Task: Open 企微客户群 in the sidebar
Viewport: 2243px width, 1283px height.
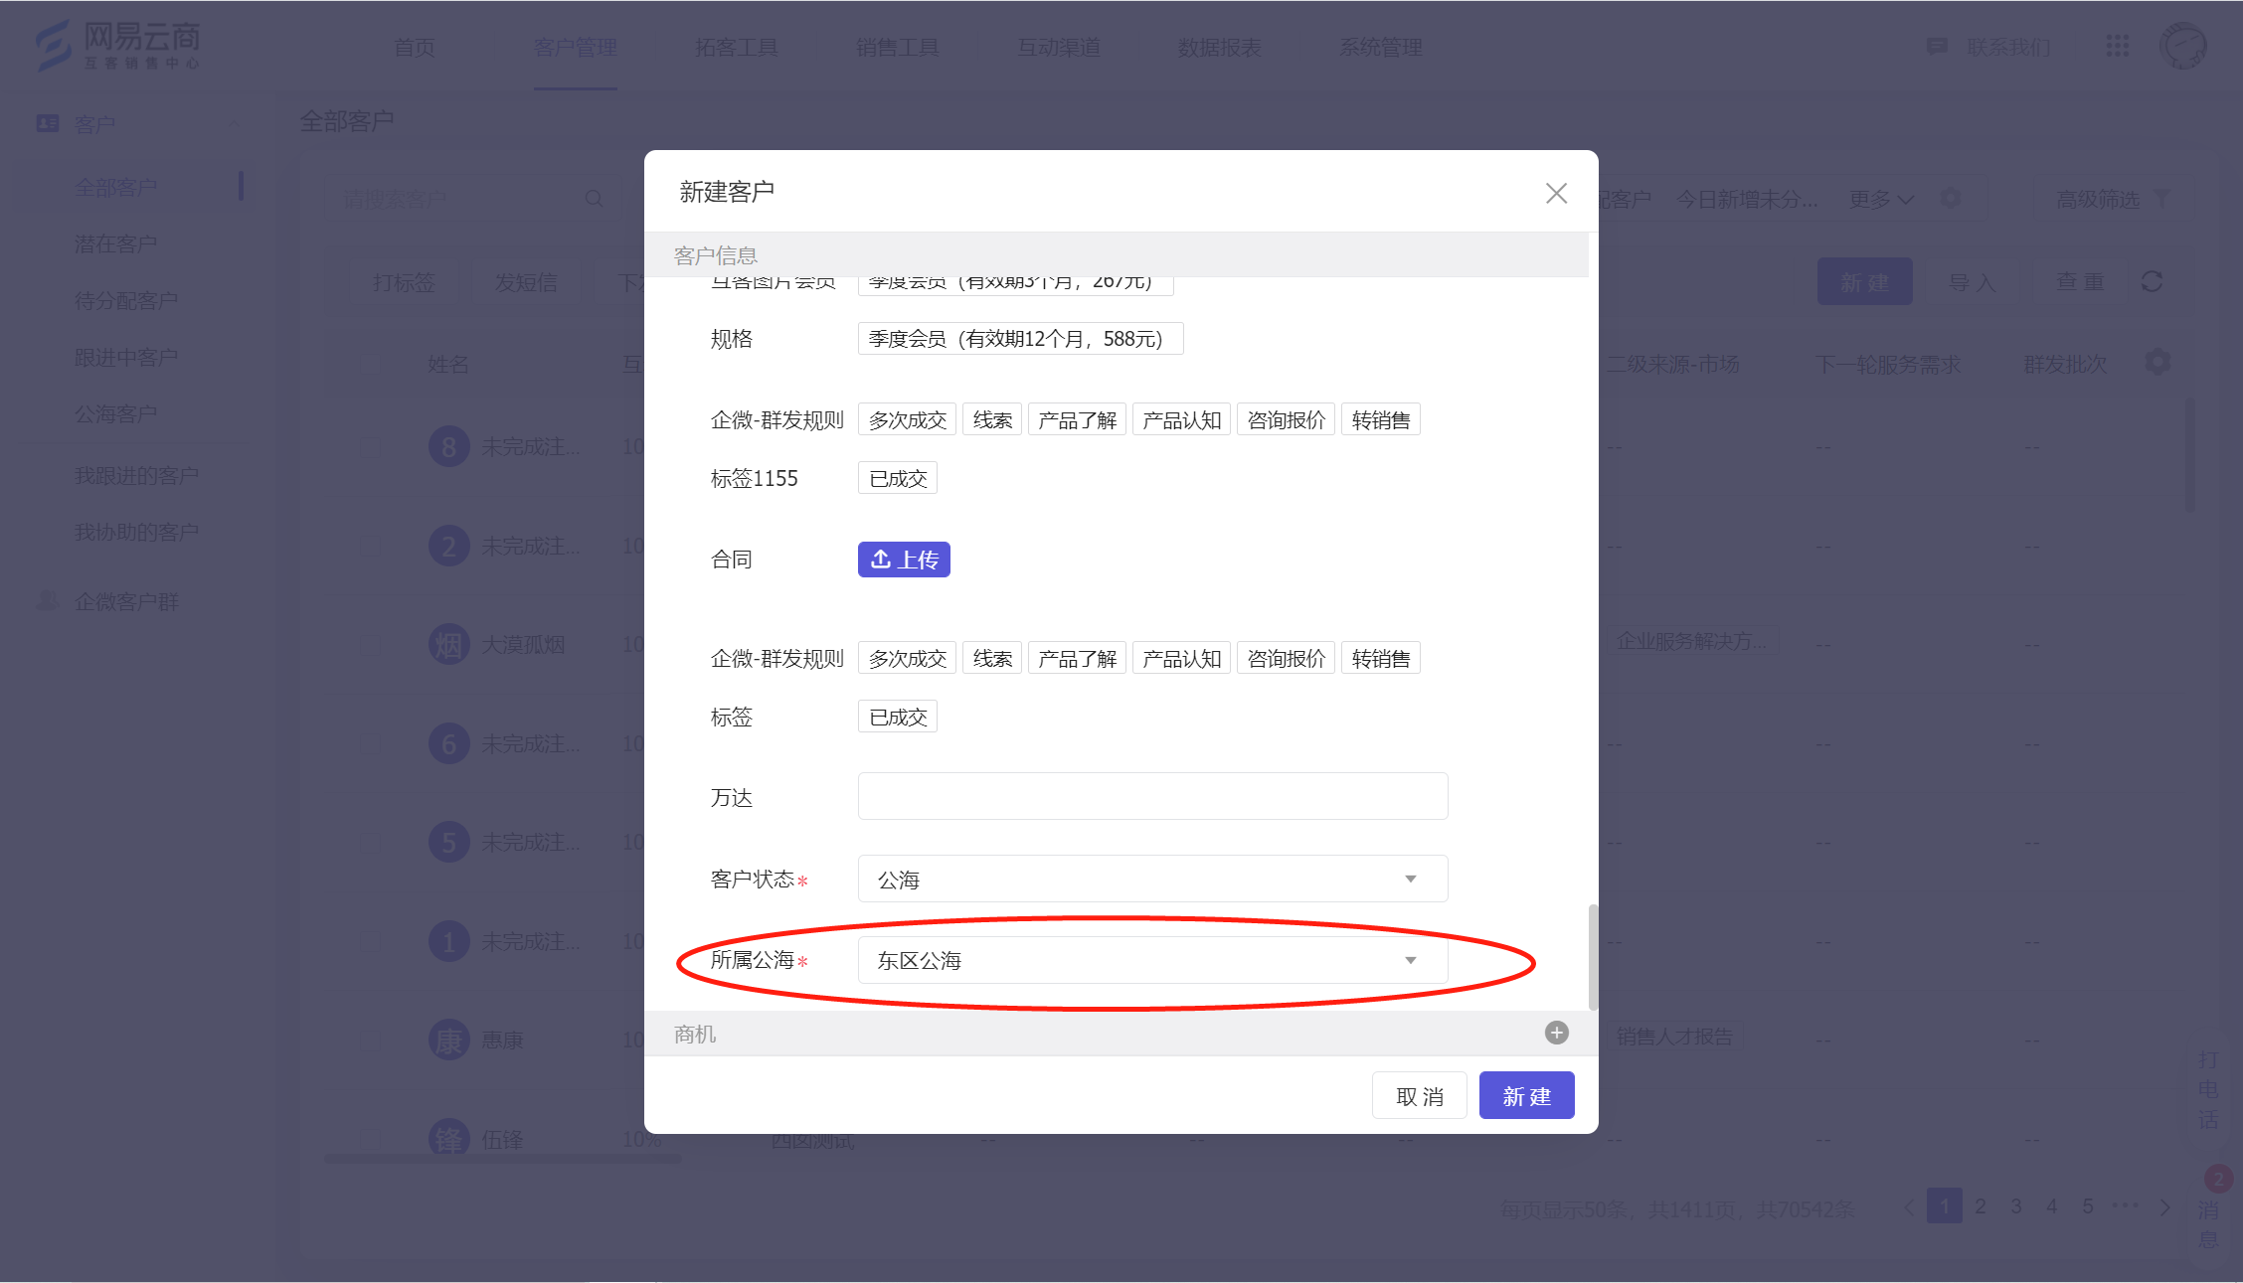Action: 126,601
